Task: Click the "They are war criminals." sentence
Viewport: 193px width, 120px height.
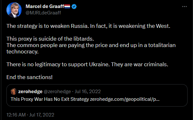Action: tap(140, 64)
